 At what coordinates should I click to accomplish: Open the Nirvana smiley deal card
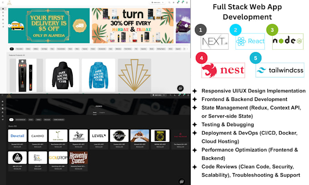[160, 139]
